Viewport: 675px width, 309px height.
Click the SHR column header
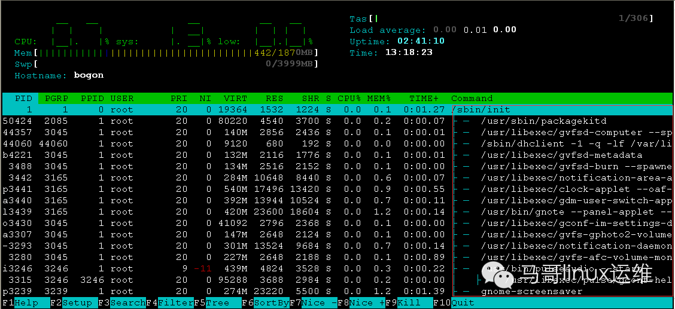click(311, 99)
